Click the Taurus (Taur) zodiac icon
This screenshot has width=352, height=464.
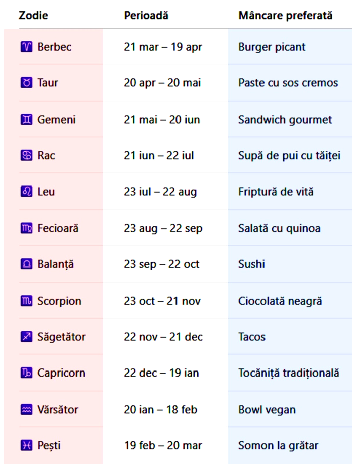coord(26,83)
